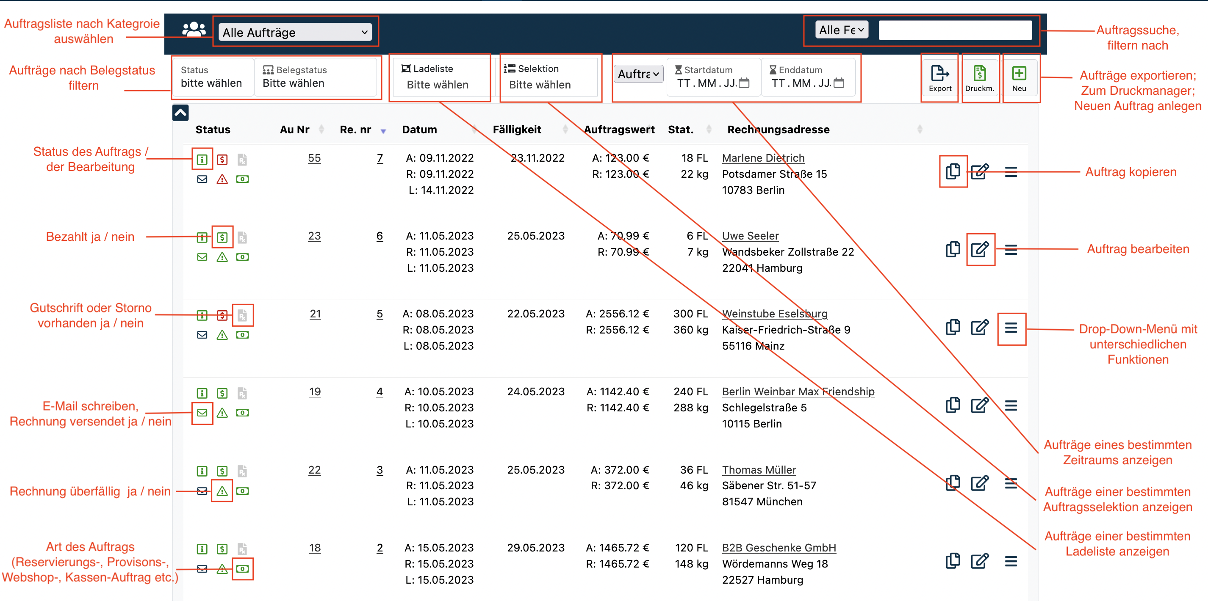Edit the Uwe Seeler order
This screenshot has width=1208, height=601.
pos(980,249)
